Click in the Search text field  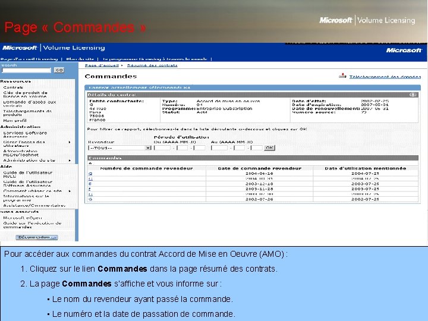[x=27, y=70]
